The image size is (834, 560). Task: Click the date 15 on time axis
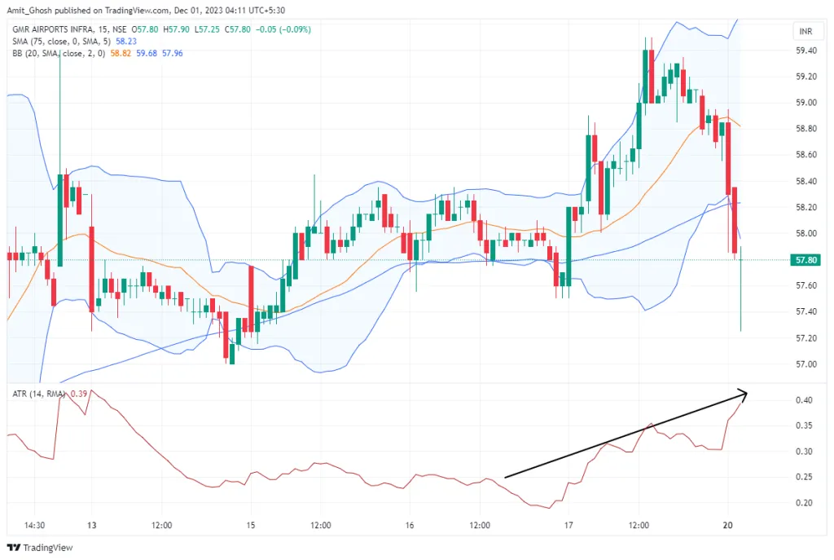tap(251, 526)
